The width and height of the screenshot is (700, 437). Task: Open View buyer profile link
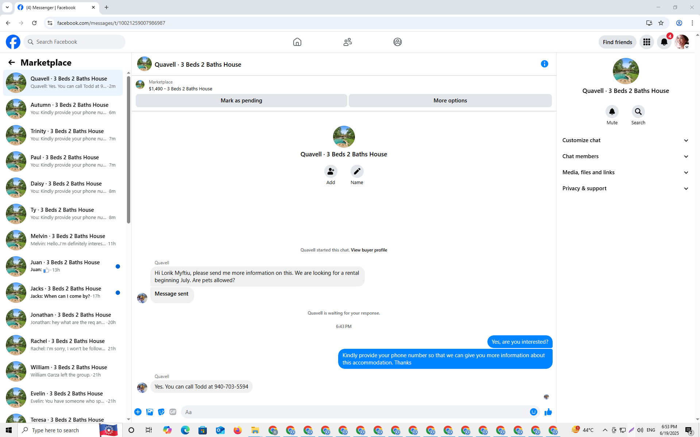coord(369,250)
